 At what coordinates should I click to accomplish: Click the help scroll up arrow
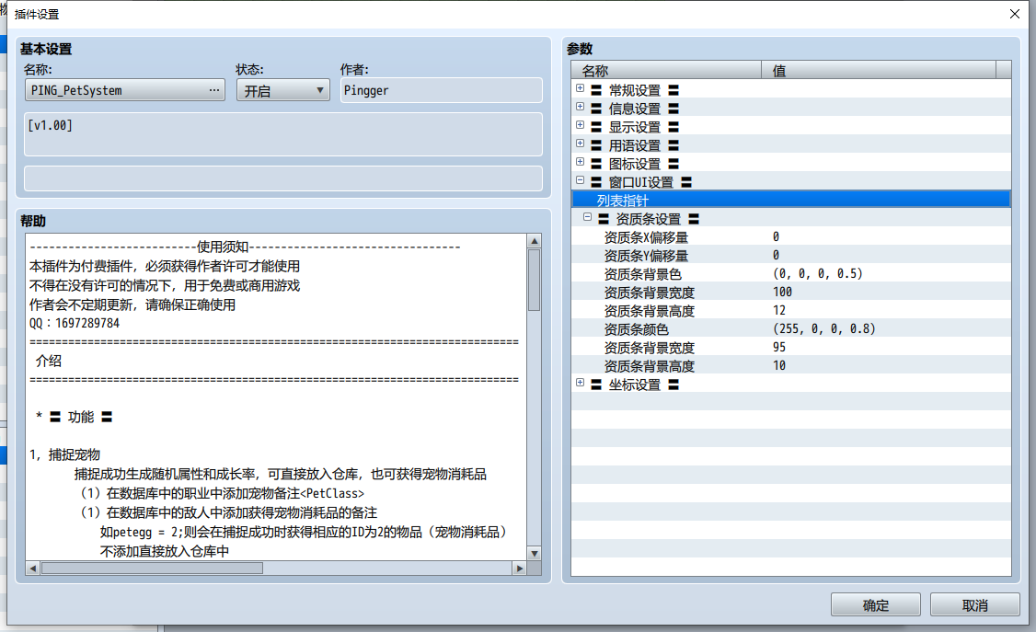[x=535, y=241]
